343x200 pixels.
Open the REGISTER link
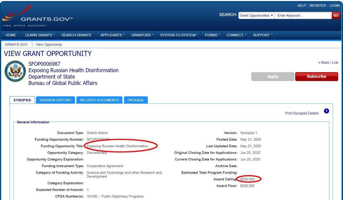click(318, 6)
